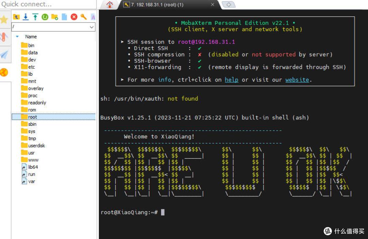Click the BusyBox v1.25.1 version line
This screenshot has height=239, width=368.
click(204, 118)
